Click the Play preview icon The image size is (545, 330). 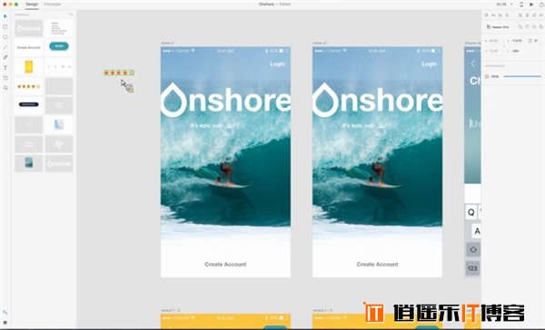click(x=531, y=5)
